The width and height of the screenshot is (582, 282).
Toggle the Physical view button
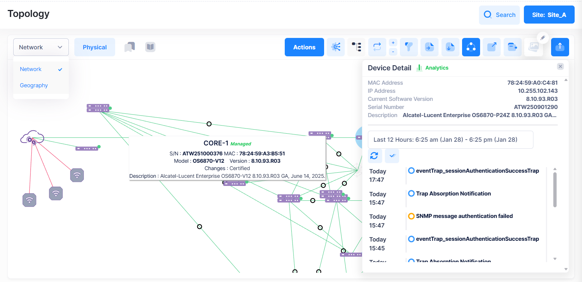pyautogui.click(x=95, y=47)
